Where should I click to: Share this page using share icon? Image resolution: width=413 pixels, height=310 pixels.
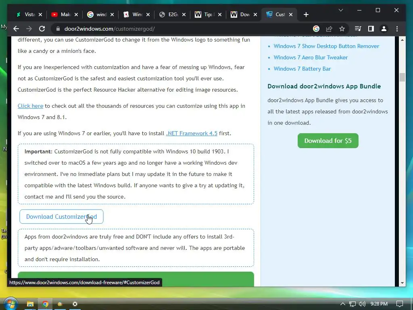point(329,29)
